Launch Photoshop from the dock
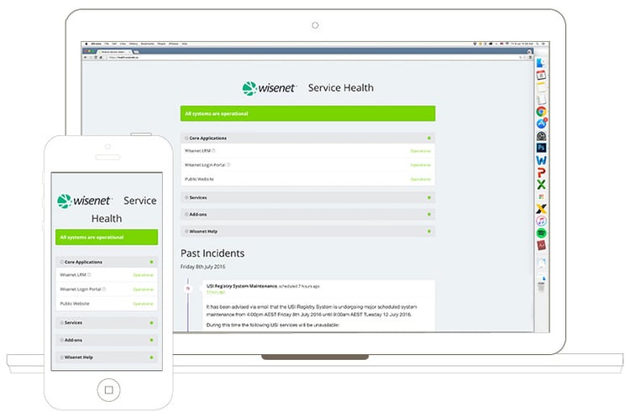This screenshot has width=630, height=417. pyautogui.click(x=541, y=148)
